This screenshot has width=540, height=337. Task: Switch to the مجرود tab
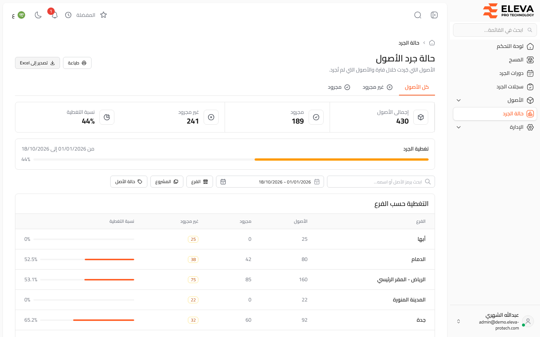[x=339, y=87]
